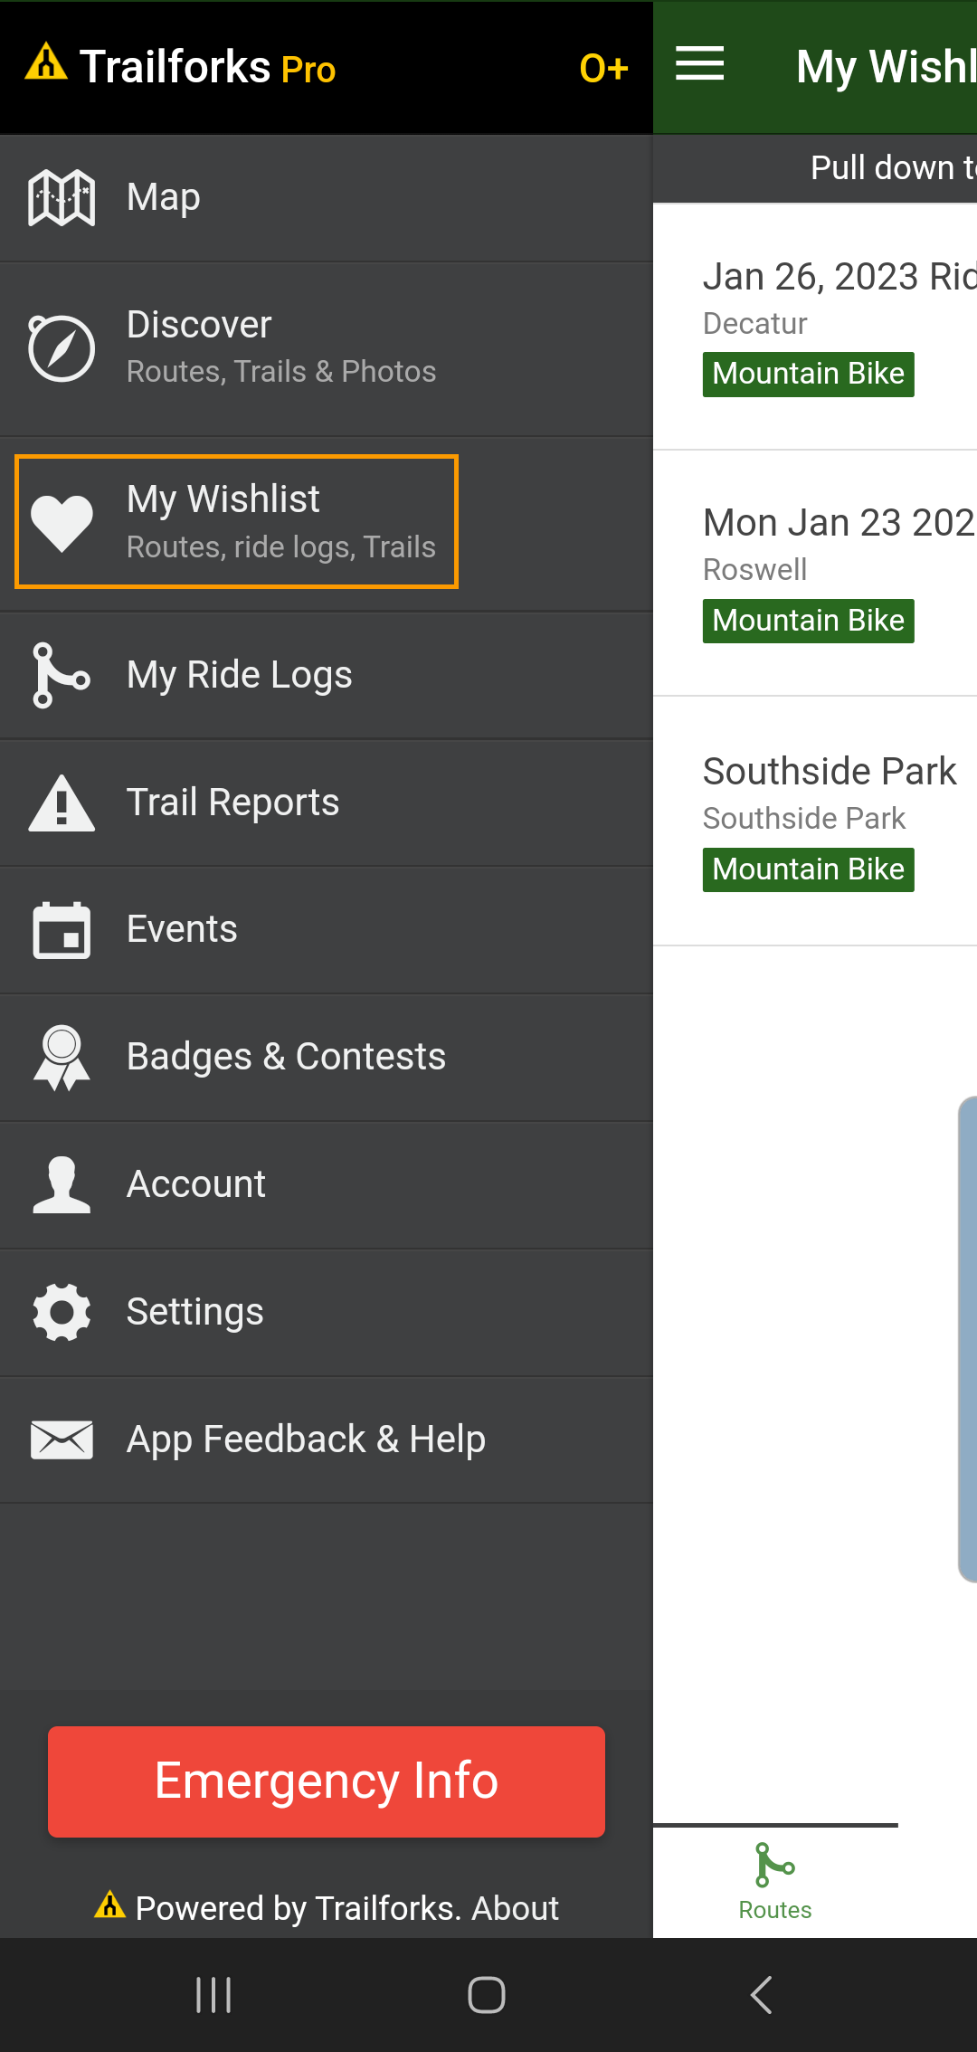Tap the Account person icon

[x=62, y=1184]
